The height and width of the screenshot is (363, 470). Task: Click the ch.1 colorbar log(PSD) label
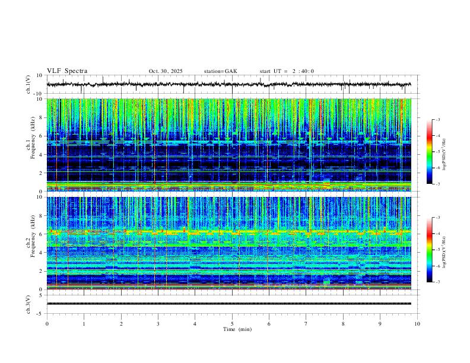pyautogui.click(x=444, y=154)
